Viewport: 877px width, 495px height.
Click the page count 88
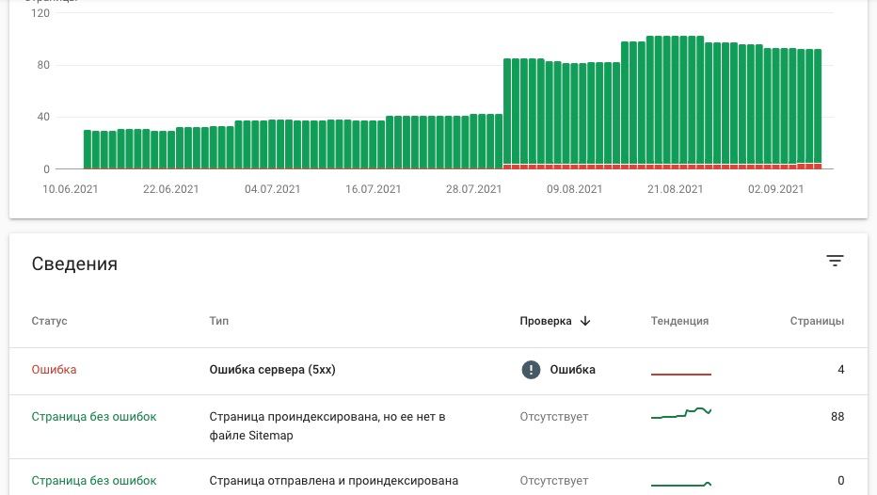837,417
